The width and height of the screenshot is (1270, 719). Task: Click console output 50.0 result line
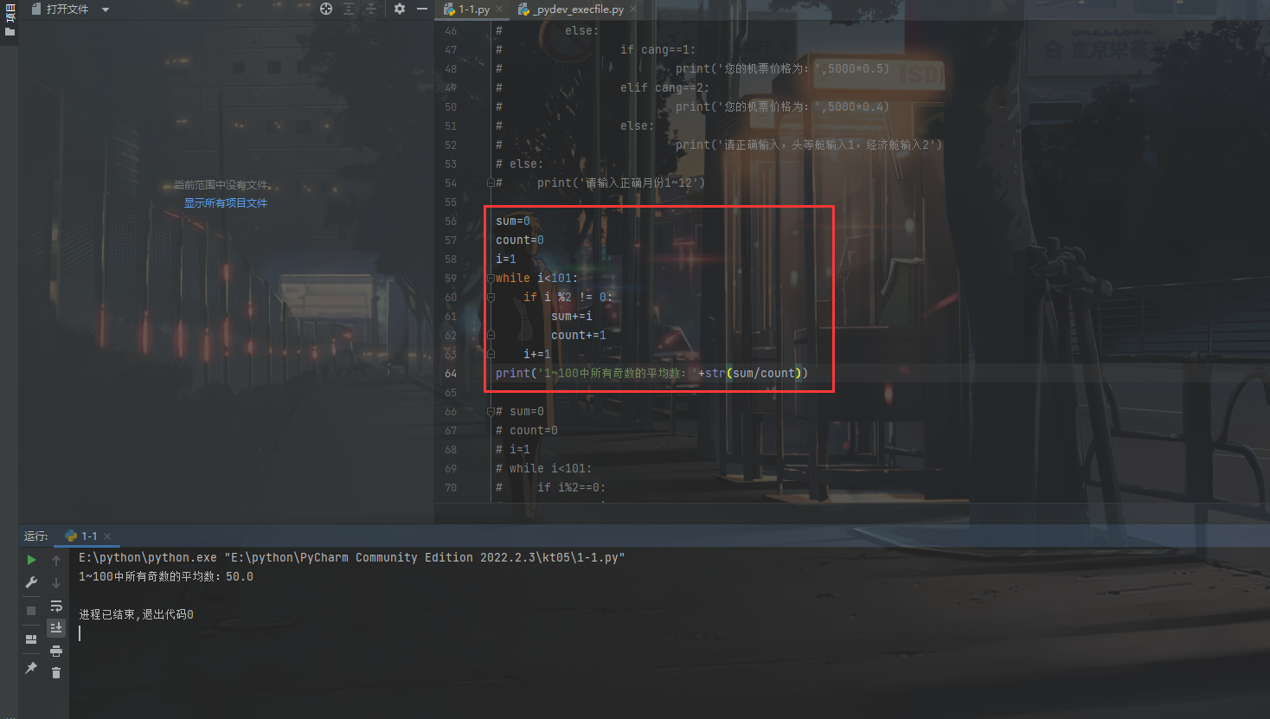tap(166, 577)
